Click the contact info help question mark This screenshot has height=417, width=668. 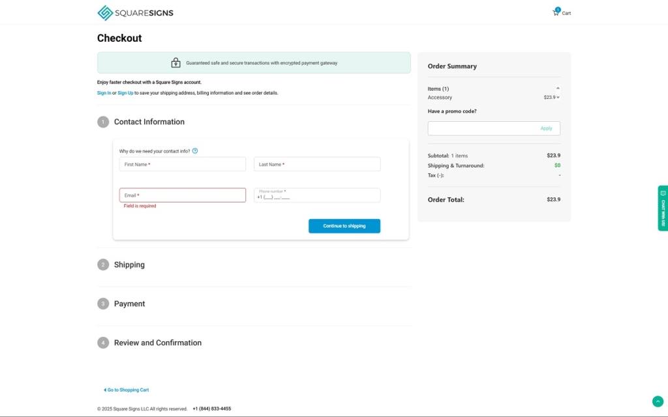coord(195,151)
